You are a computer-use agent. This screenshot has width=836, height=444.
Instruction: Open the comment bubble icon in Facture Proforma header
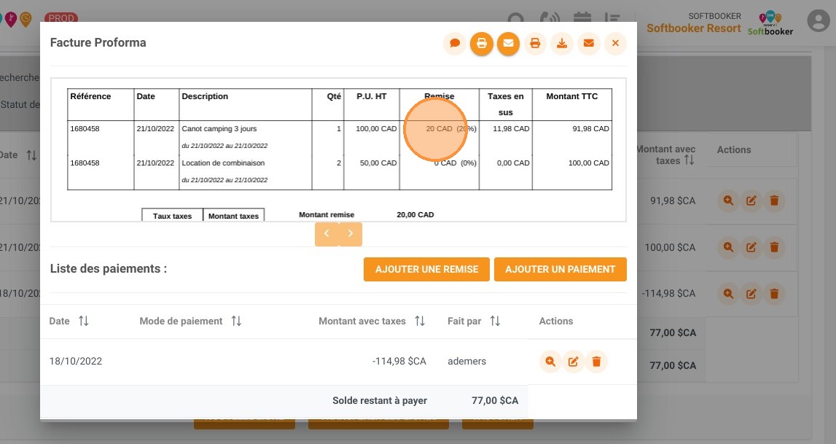(x=455, y=43)
